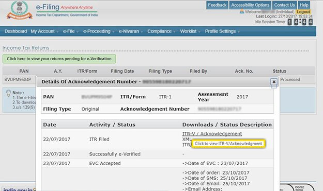Click the Assessment Year value 2017
Image resolution: width=323 pixels, height=191 pixels.
pos(242,97)
